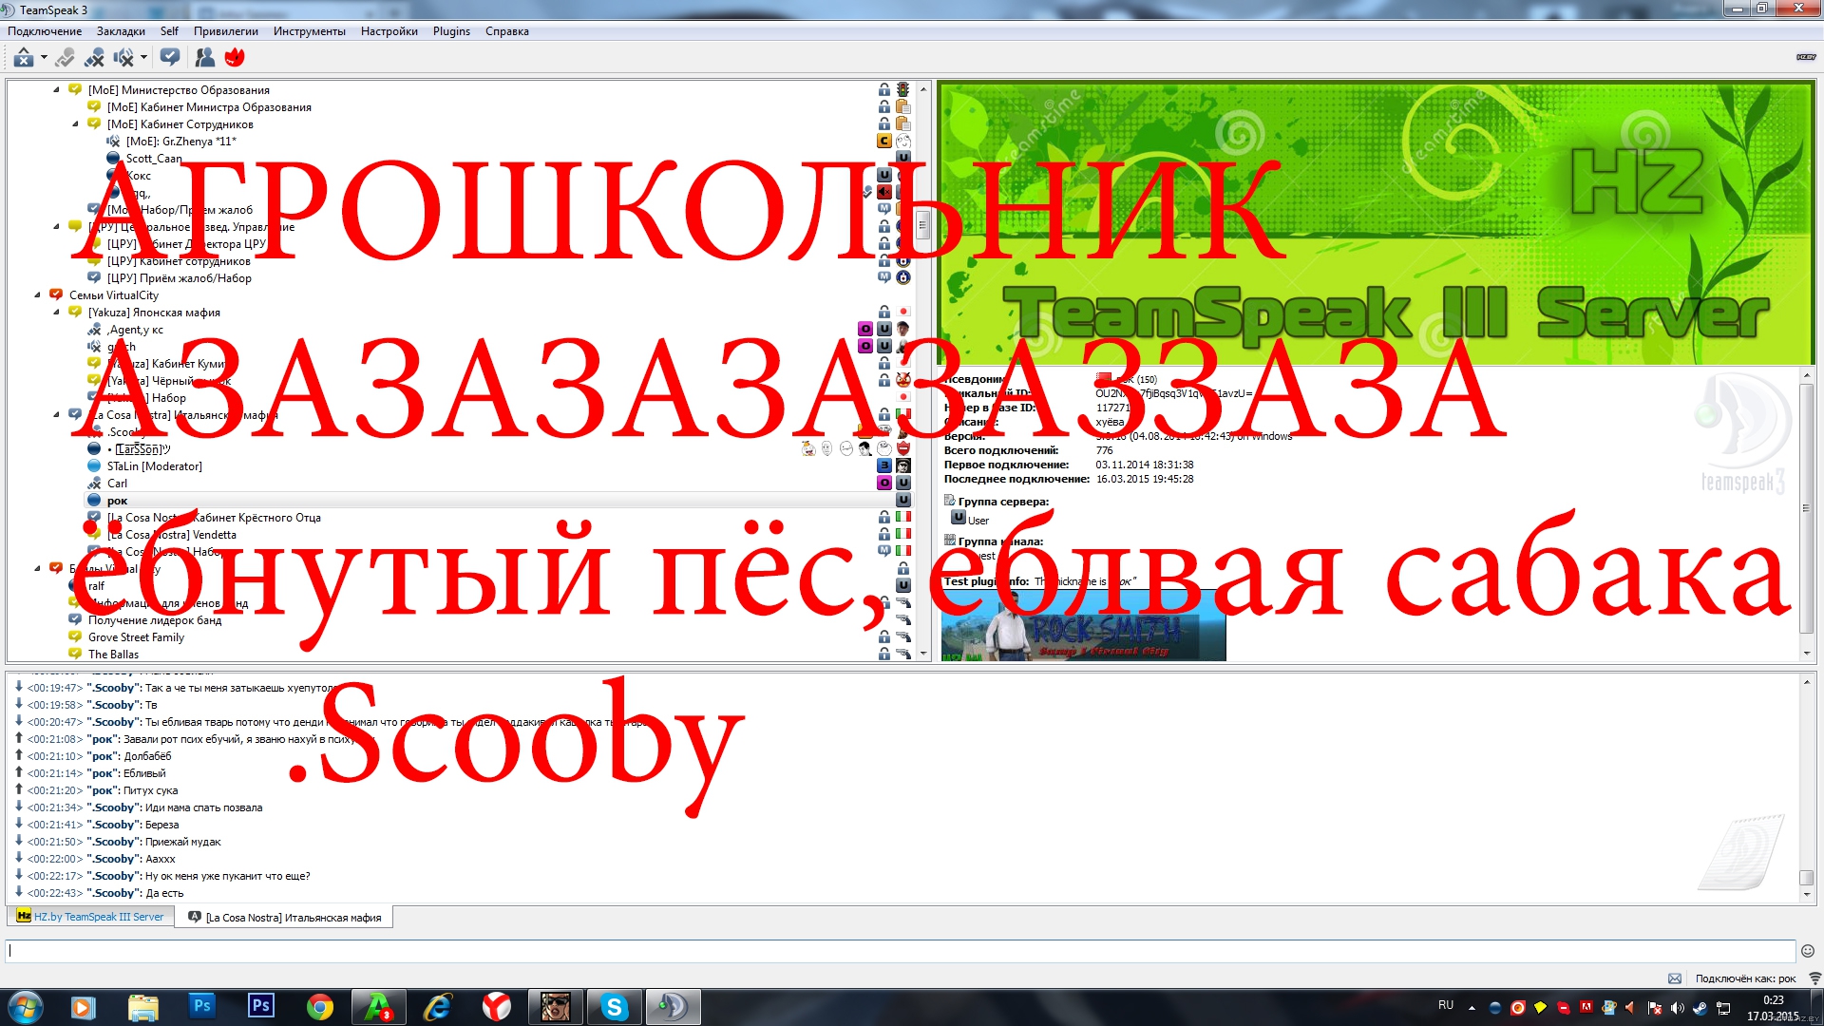Image resolution: width=1824 pixels, height=1026 pixels.
Task: Select the Получение лидеров банд channel
Action: pos(155,620)
